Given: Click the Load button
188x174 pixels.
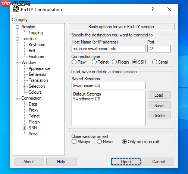Looking at the screenshot, I should tap(159, 95).
